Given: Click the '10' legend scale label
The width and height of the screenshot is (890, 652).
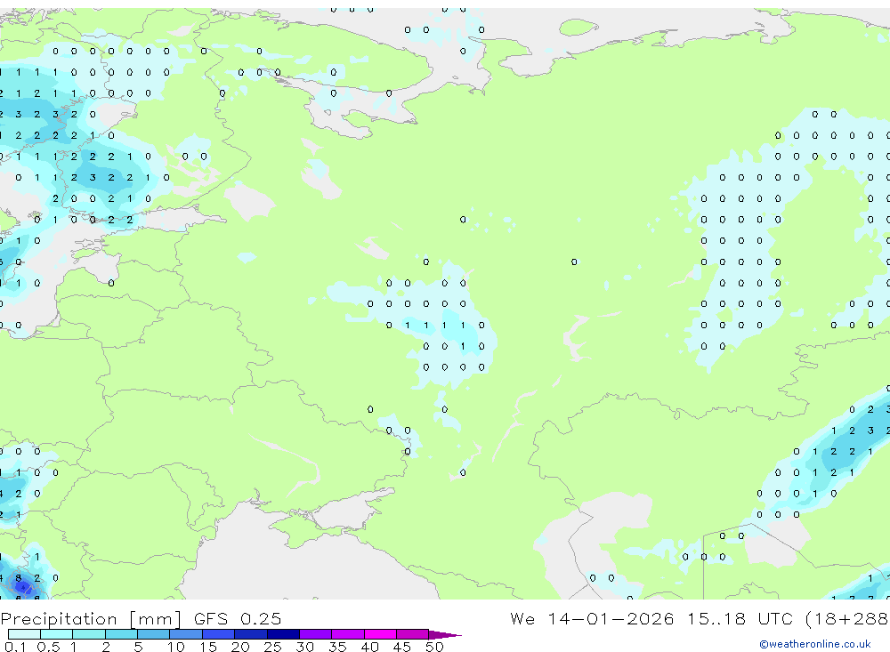Looking at the screenshot, I should click(x=175, y=647).
